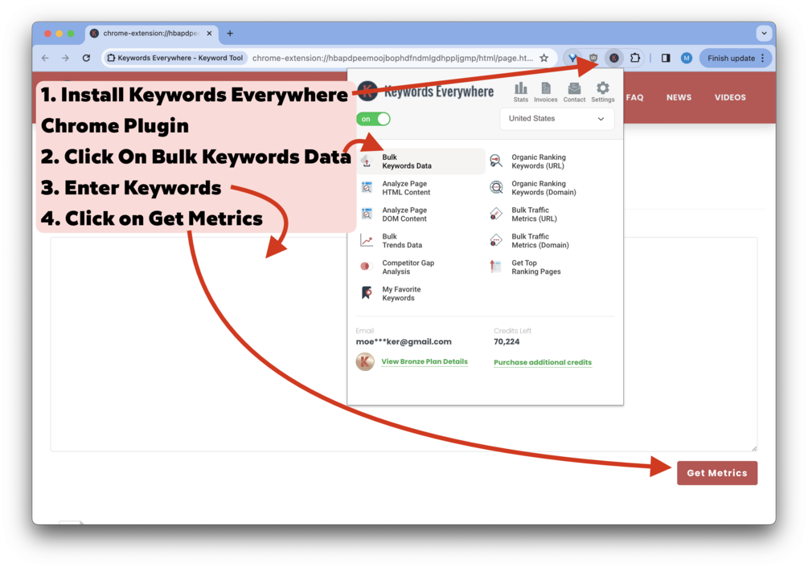Click the Bulk Traffic Metrics (URL) icon
The image size is (808, 567).
pos(496,214)
